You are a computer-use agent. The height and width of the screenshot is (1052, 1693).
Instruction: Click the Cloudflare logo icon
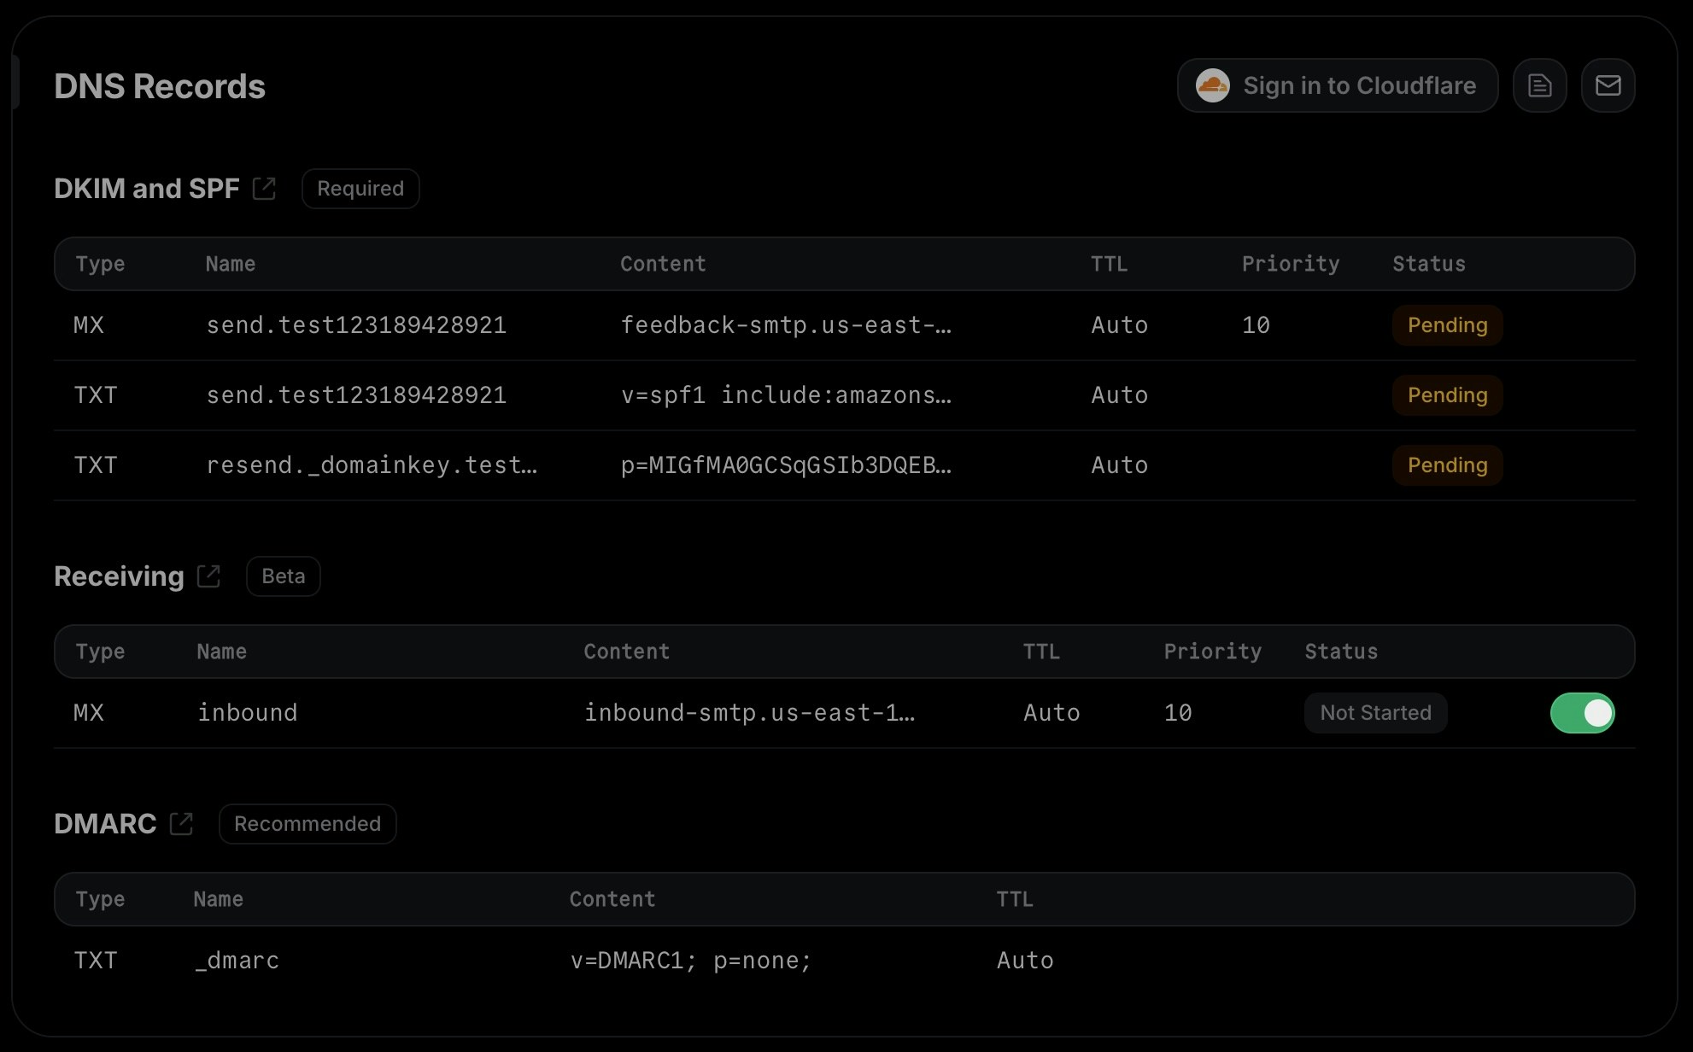pos(1212,85)
